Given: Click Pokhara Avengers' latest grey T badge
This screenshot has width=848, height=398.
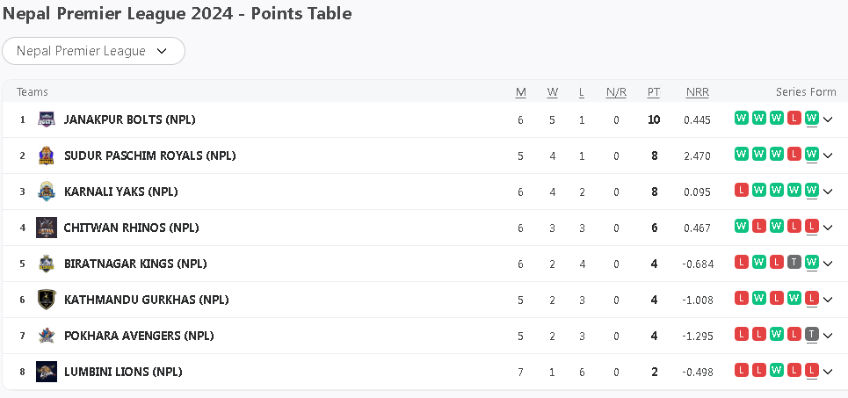Looking at the screenshot, I should point(812,335).
